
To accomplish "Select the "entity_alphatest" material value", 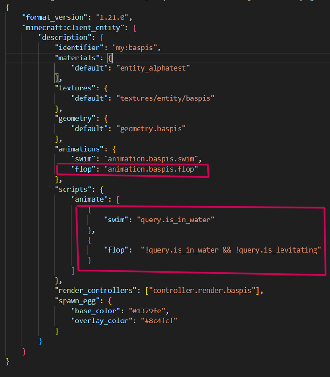I will pyautogui.click(x=153, y=68).
